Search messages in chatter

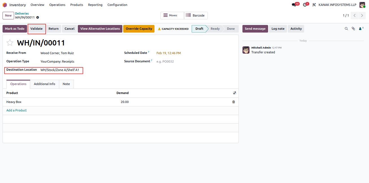click(346, 29)
